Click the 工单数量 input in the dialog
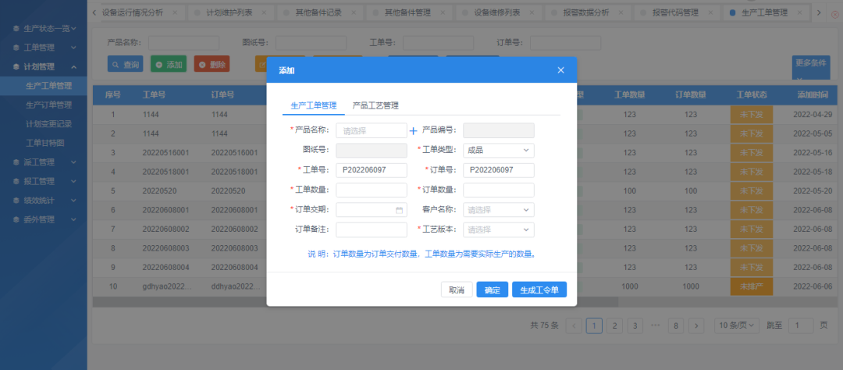The image size is (843, 370). 372,190
